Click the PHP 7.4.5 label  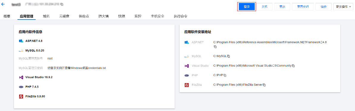tap(32, 87)
